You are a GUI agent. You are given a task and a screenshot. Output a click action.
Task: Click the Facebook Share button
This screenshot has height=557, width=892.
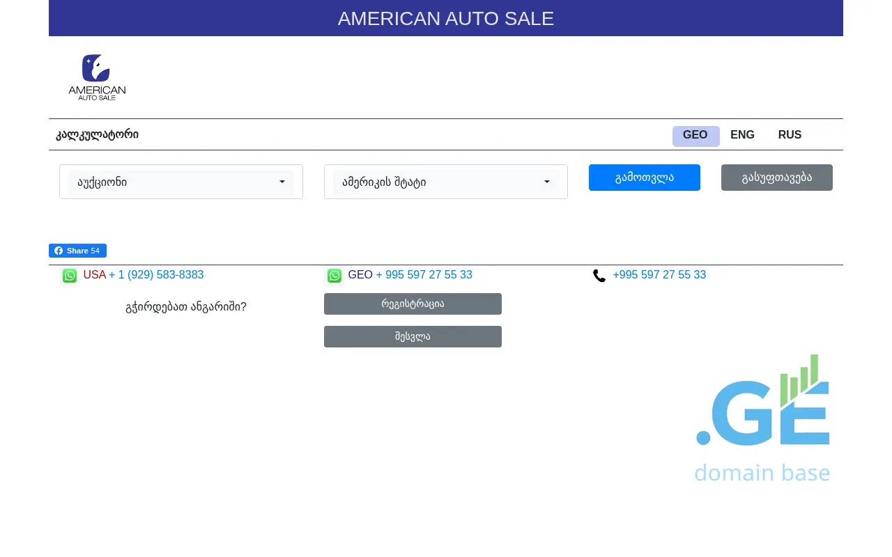(77, 251)
